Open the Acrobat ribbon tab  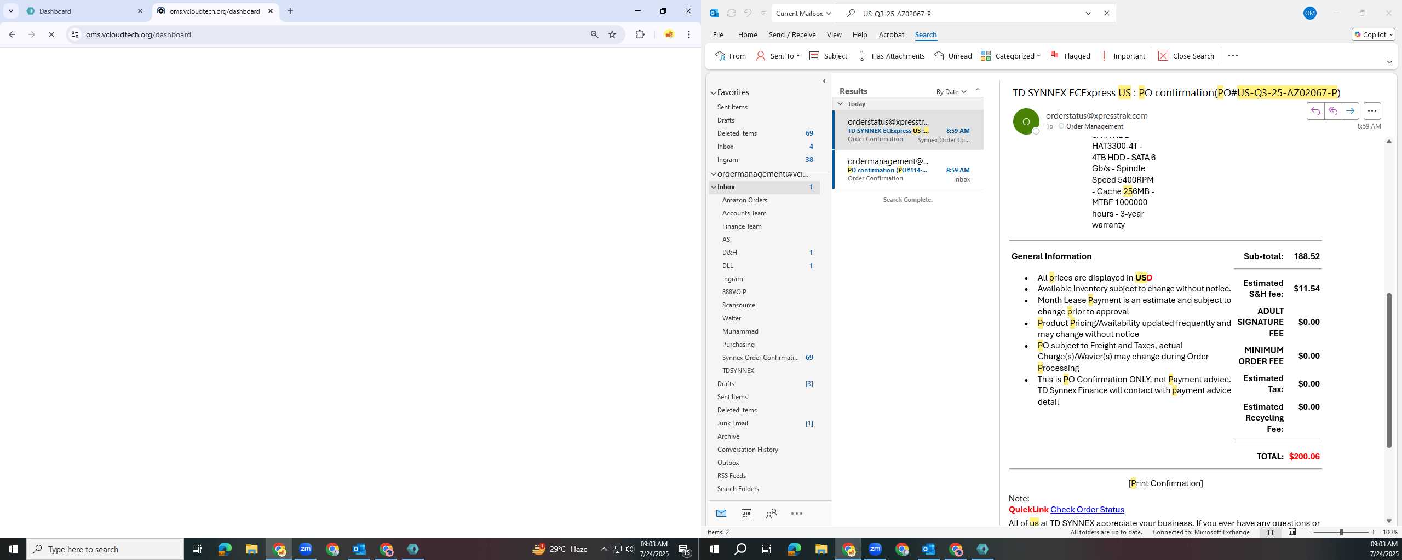[x=891, y=34]
